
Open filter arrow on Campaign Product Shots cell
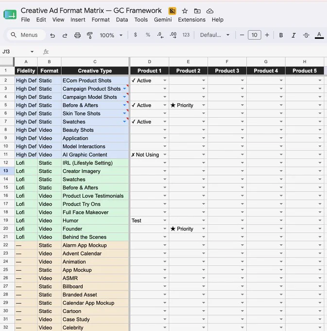pyautogui.click(x=124, y=89)
